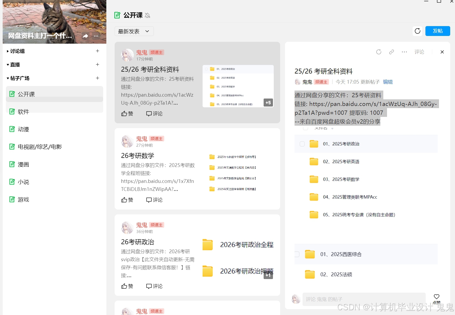Click the 编辑 link in post detail
The height and width of the screenshot is (315, 455).
pos(388,82)
